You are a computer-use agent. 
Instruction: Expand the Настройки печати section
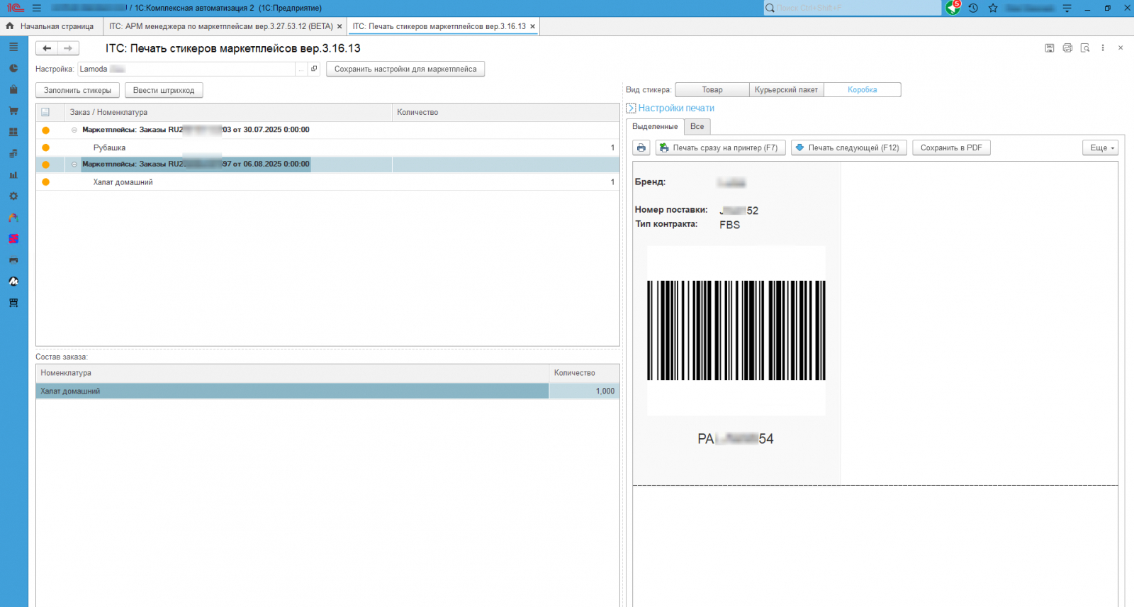point(675,108)
